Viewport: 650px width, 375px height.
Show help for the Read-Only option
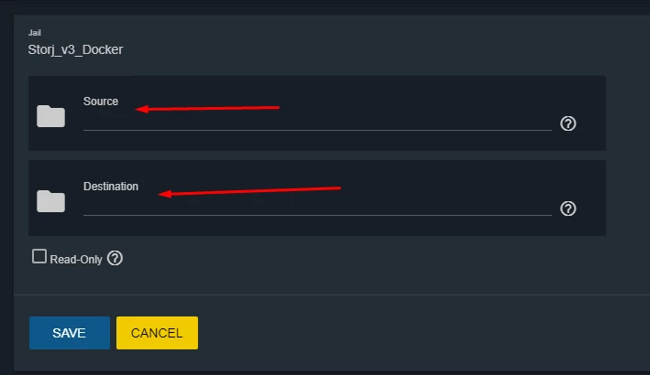click(x=115, y=259)
